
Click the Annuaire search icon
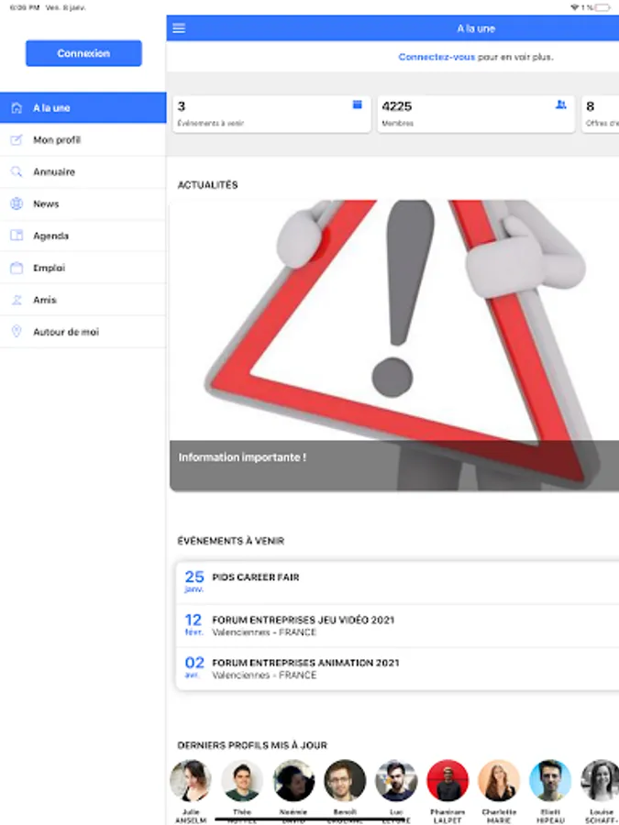click(x=17, y=172)
